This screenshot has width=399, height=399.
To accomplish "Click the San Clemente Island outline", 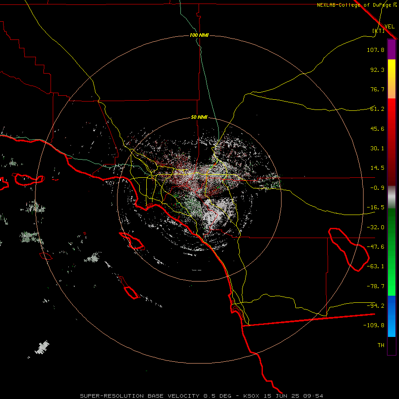I will click(x=132, y=292).
